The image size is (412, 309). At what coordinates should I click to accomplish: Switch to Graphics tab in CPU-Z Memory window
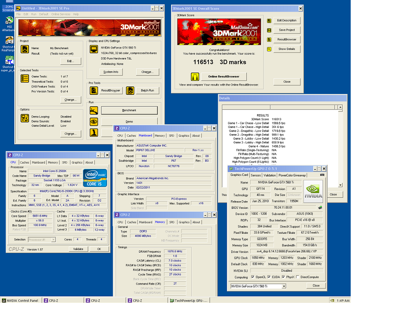184,222
